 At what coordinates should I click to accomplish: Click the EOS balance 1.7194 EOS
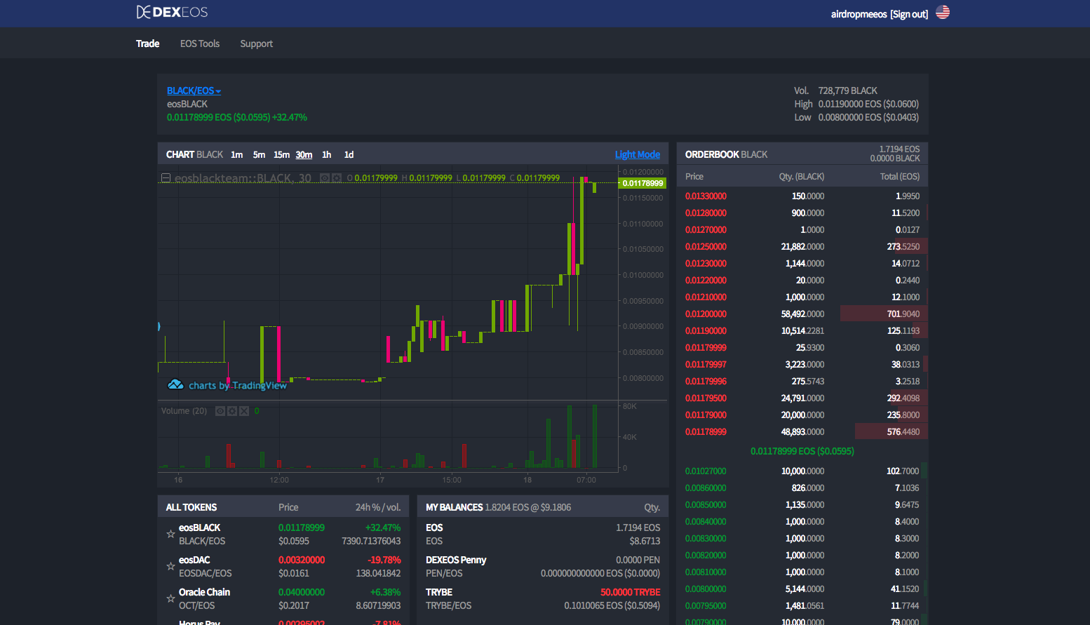(x=638, y=527)
